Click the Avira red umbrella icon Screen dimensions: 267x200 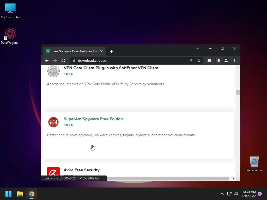coord(53,171)
